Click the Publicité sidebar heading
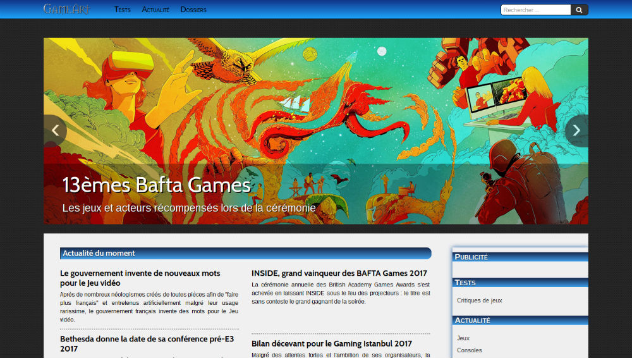632x358 pixels. (x=520, y=257)
